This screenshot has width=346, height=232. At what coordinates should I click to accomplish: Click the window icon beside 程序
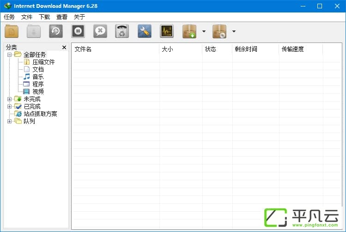26,84
